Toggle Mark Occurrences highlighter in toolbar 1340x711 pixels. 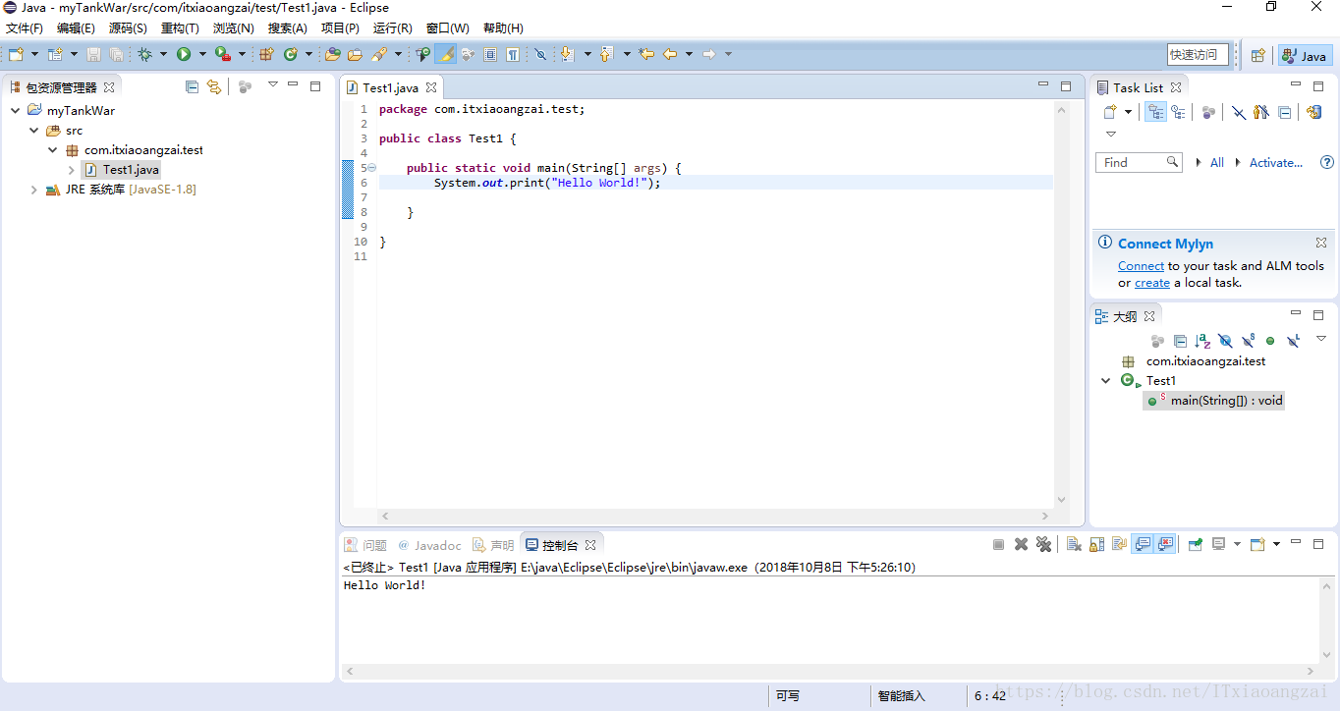coord(445,55)
